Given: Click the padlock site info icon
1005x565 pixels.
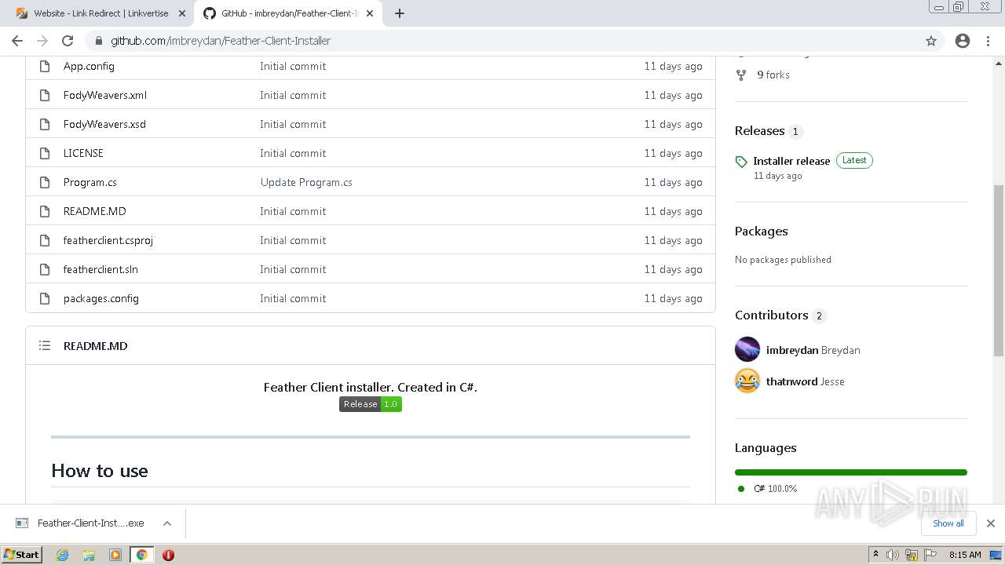Looking at the screenshot, I should 98,41.
